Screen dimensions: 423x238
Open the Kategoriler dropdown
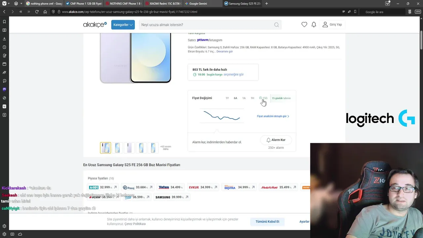(x=123, y=25)
